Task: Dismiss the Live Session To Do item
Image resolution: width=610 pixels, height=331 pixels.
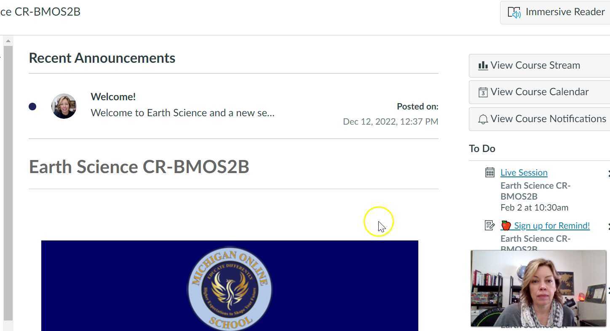Action: tap(609, 173)
